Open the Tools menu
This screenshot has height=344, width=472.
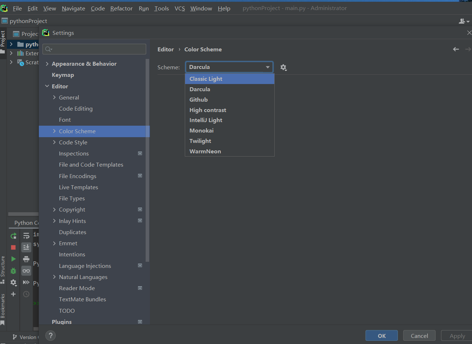(x=161, y=8)
